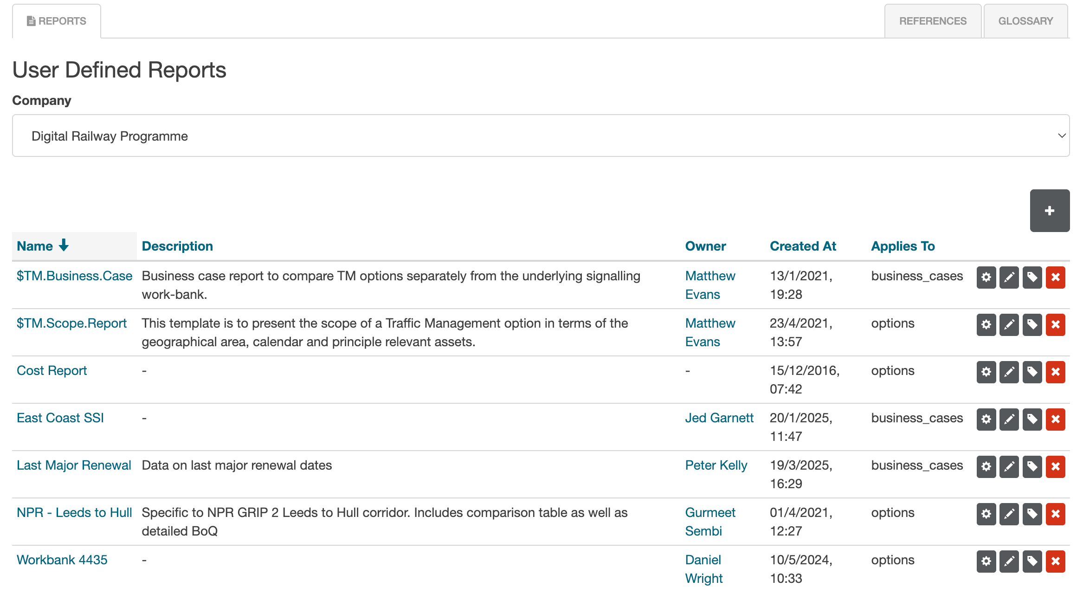This screenshot has width=1083, height=607.
Task: Sort reports by Owner column header
Action: 705,246
